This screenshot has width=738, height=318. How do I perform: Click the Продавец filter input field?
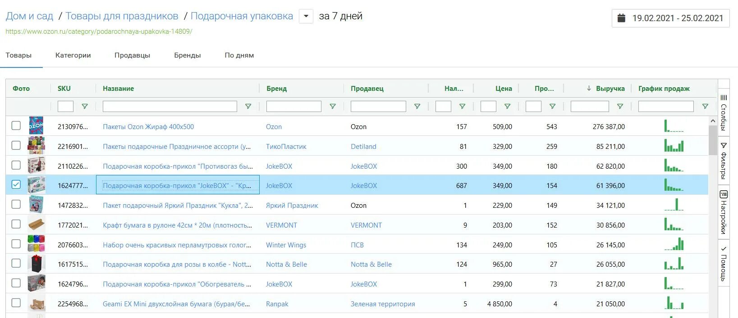tap(378, 106)
